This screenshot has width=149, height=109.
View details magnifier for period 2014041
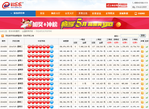[142, 88]
